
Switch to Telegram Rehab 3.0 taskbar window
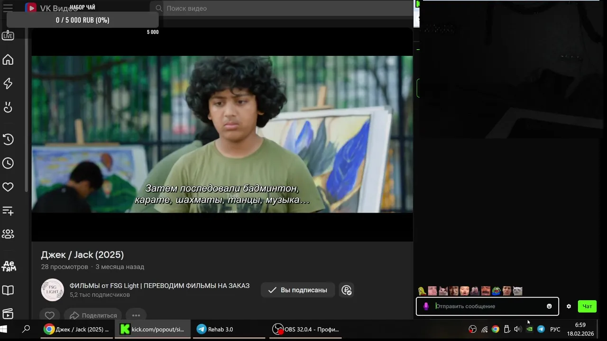[x=229, y=329]
